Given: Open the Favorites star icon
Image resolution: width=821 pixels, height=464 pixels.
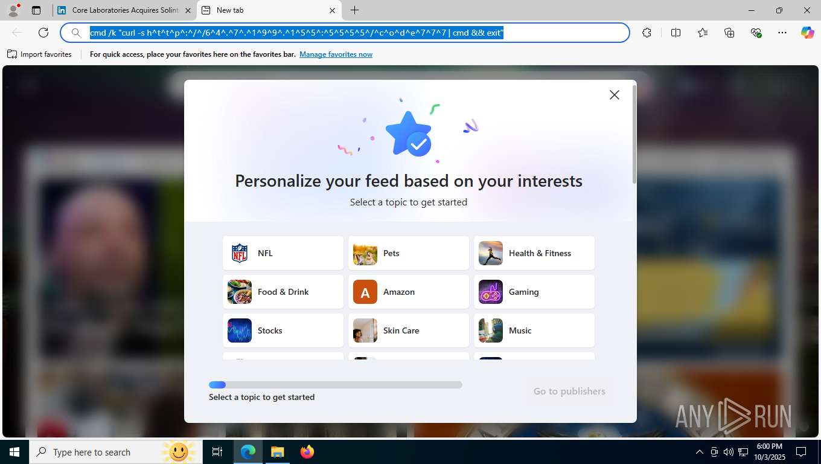Looking at the screenshot, I should [703, 33].
